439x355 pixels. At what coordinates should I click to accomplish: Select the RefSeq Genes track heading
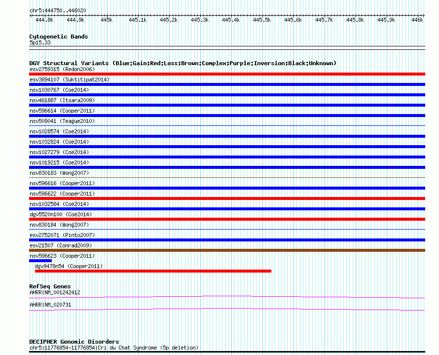[x=50, y=286]
